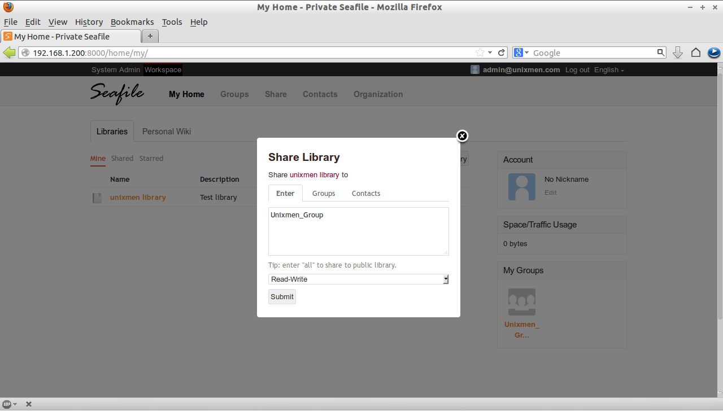Switch to the Contacts tab in dialog
Image resolution: width=723 pixels, height=411 pixels.
[x=366, y=193]
